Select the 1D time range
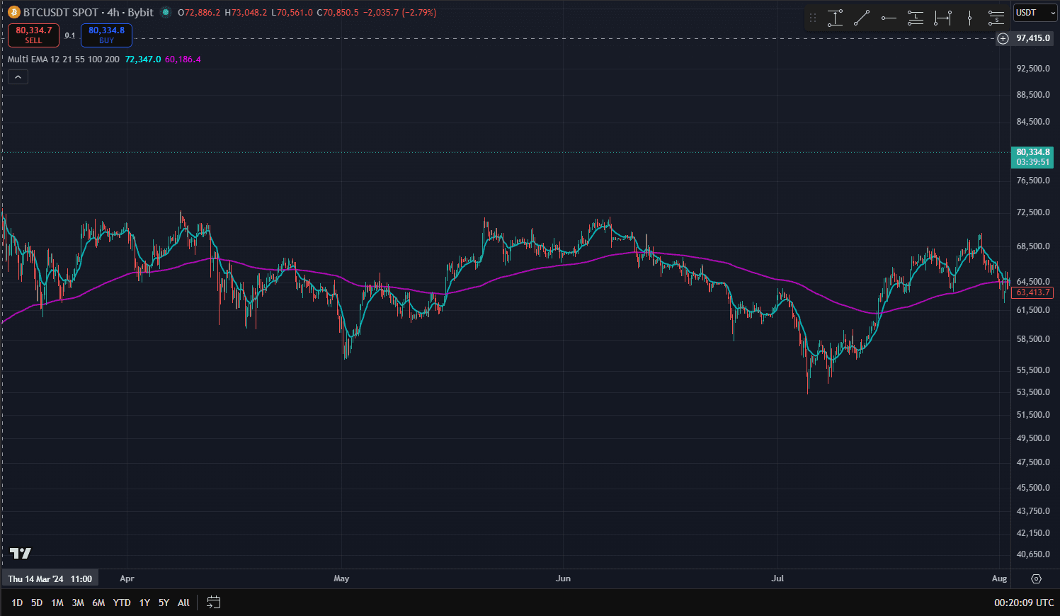 [x=17, y=603]
